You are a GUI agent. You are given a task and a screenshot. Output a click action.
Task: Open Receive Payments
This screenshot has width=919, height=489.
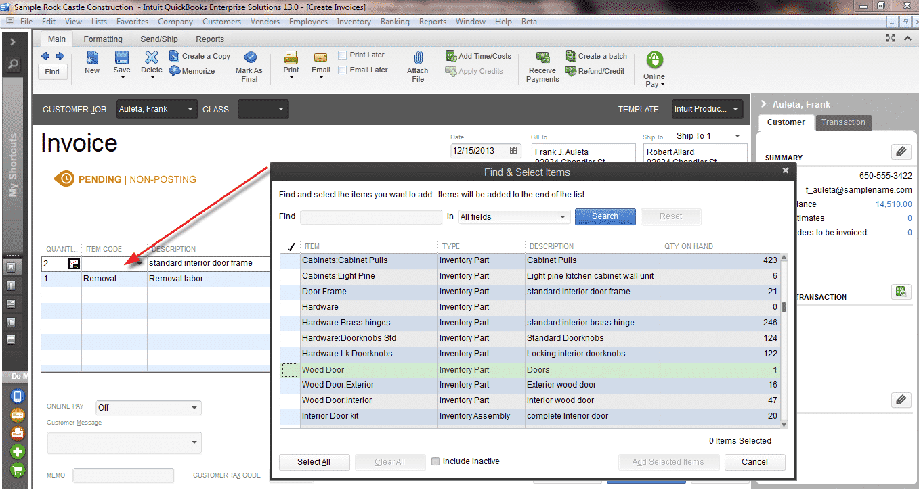coord(542,66)
